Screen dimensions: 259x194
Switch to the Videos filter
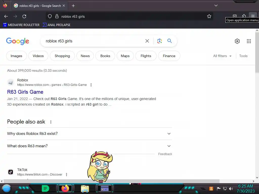[x=38, y=56]
